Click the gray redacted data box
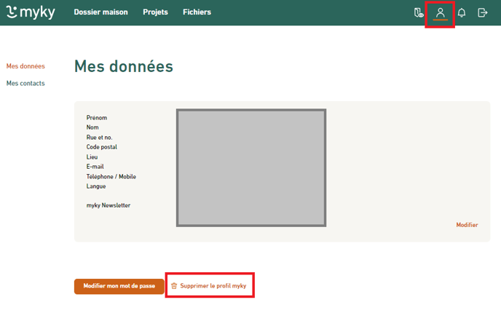501x313 pixels. click(x=250, y=167)
